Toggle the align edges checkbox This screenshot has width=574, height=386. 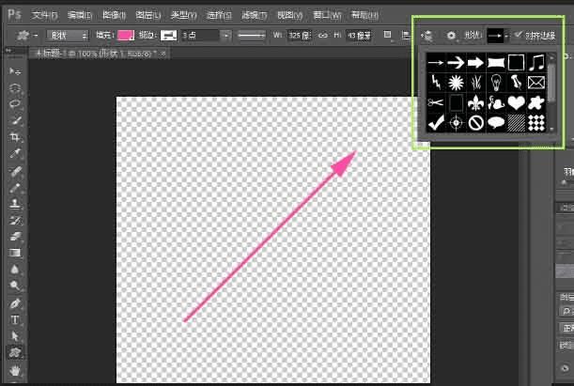pyautogui.click(x=518, y=35)
